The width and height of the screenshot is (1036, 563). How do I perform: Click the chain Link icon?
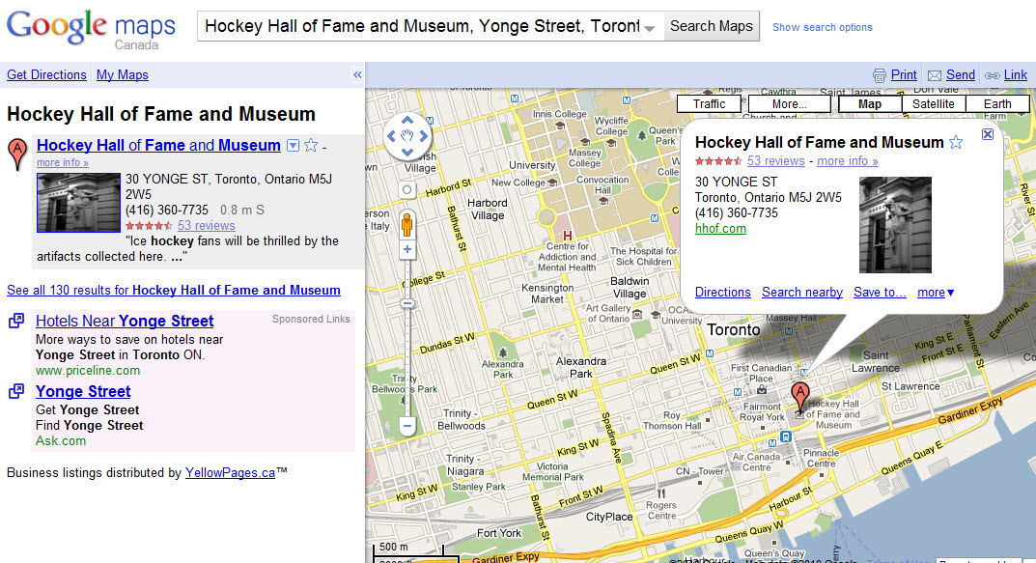pos(992,75)
